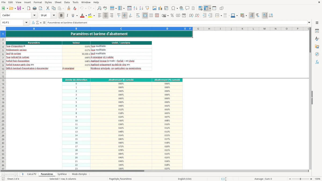Open the Special Character dropdown arrow

pyautogui.click(x=177, y=8)
